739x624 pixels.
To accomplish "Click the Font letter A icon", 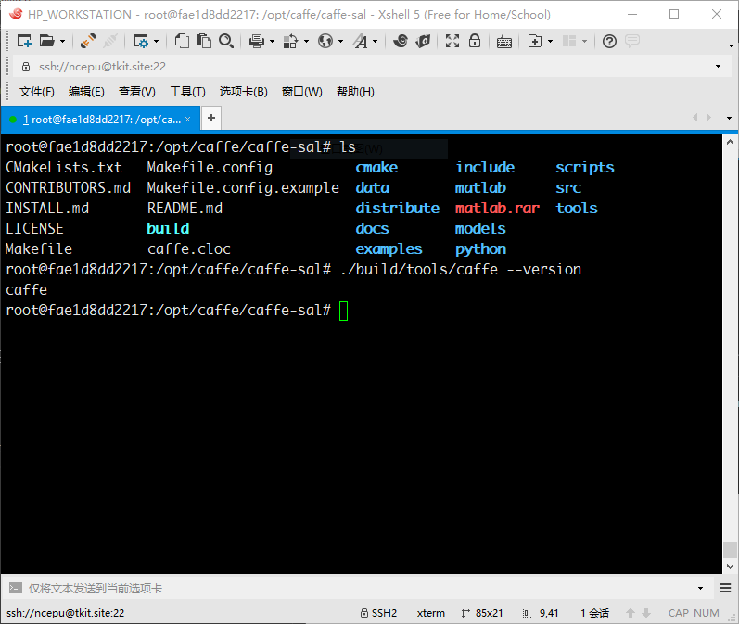I will pos(361,42).
